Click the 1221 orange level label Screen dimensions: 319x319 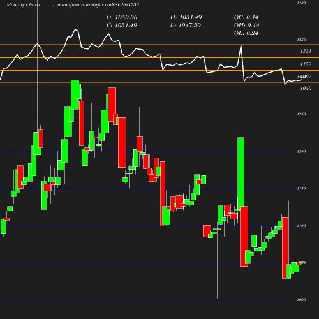pyautogui.click(x=306, y=51)
